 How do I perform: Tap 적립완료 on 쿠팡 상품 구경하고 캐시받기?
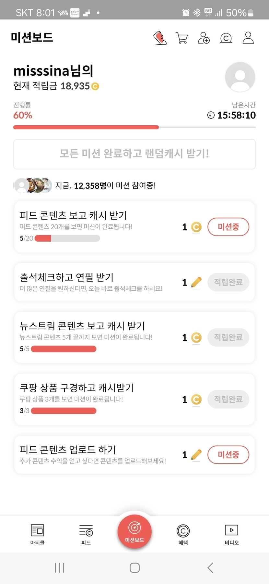pos(228,399)
